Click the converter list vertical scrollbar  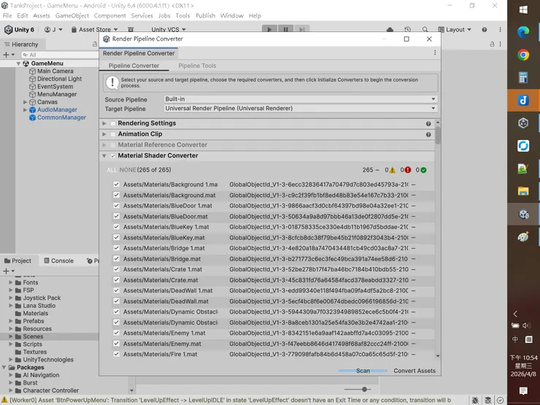438,135
